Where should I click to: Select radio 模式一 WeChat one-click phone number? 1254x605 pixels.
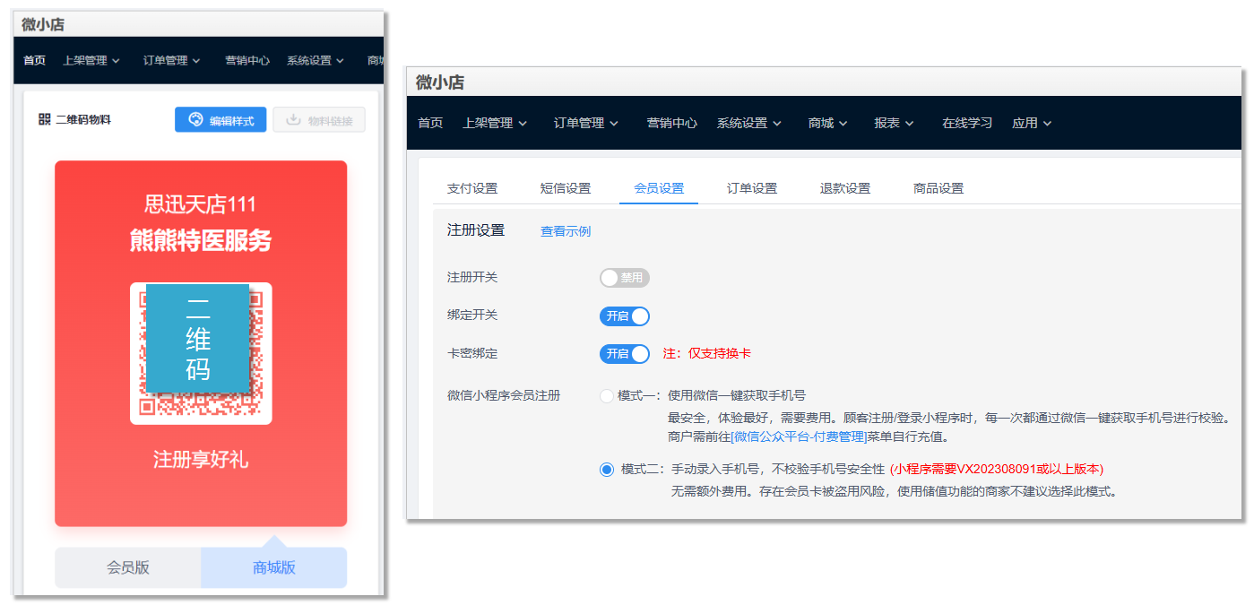click(607, 395)
